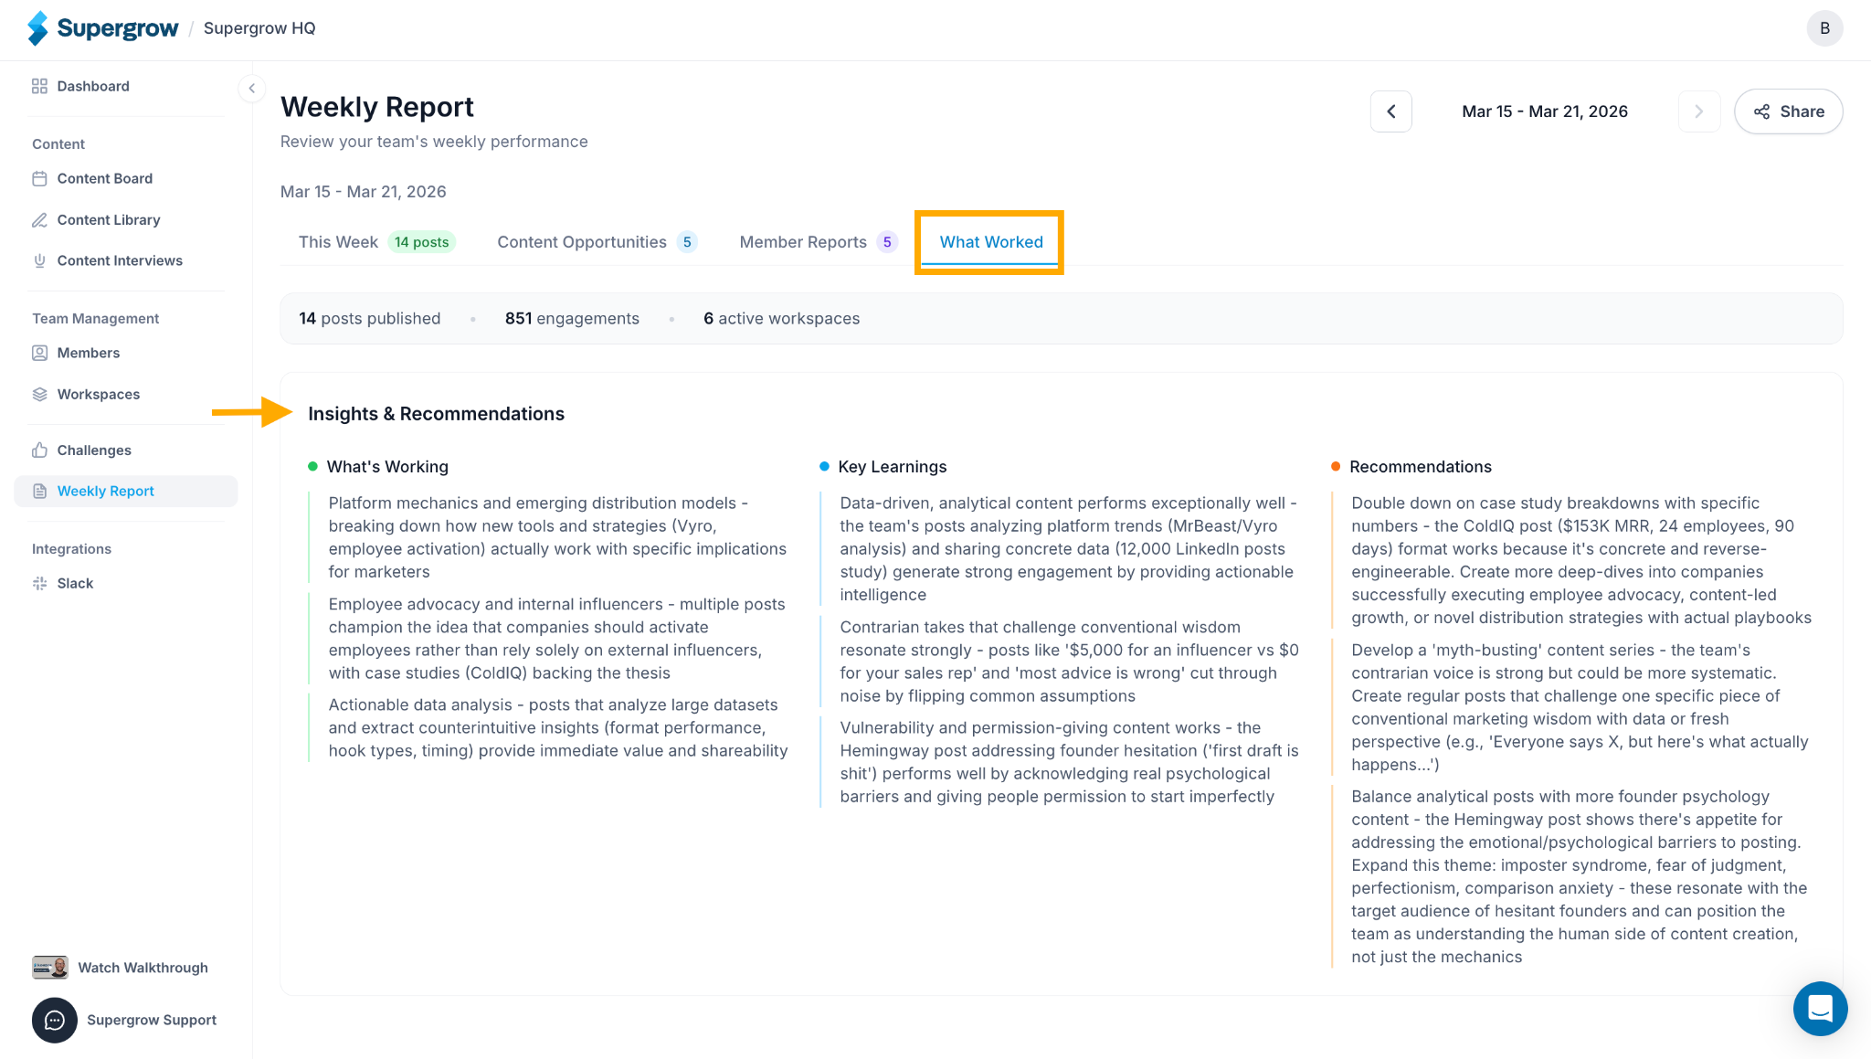Open the Dashboard grid icon
This screenshot has width=1871, height=1059.
coord(39,86)
